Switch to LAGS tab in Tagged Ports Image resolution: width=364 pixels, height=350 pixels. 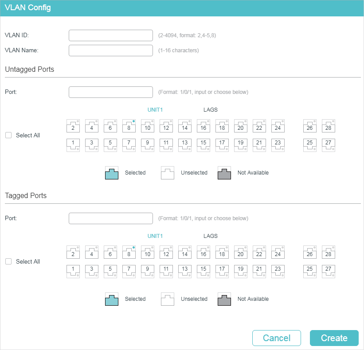pos(211,236)
